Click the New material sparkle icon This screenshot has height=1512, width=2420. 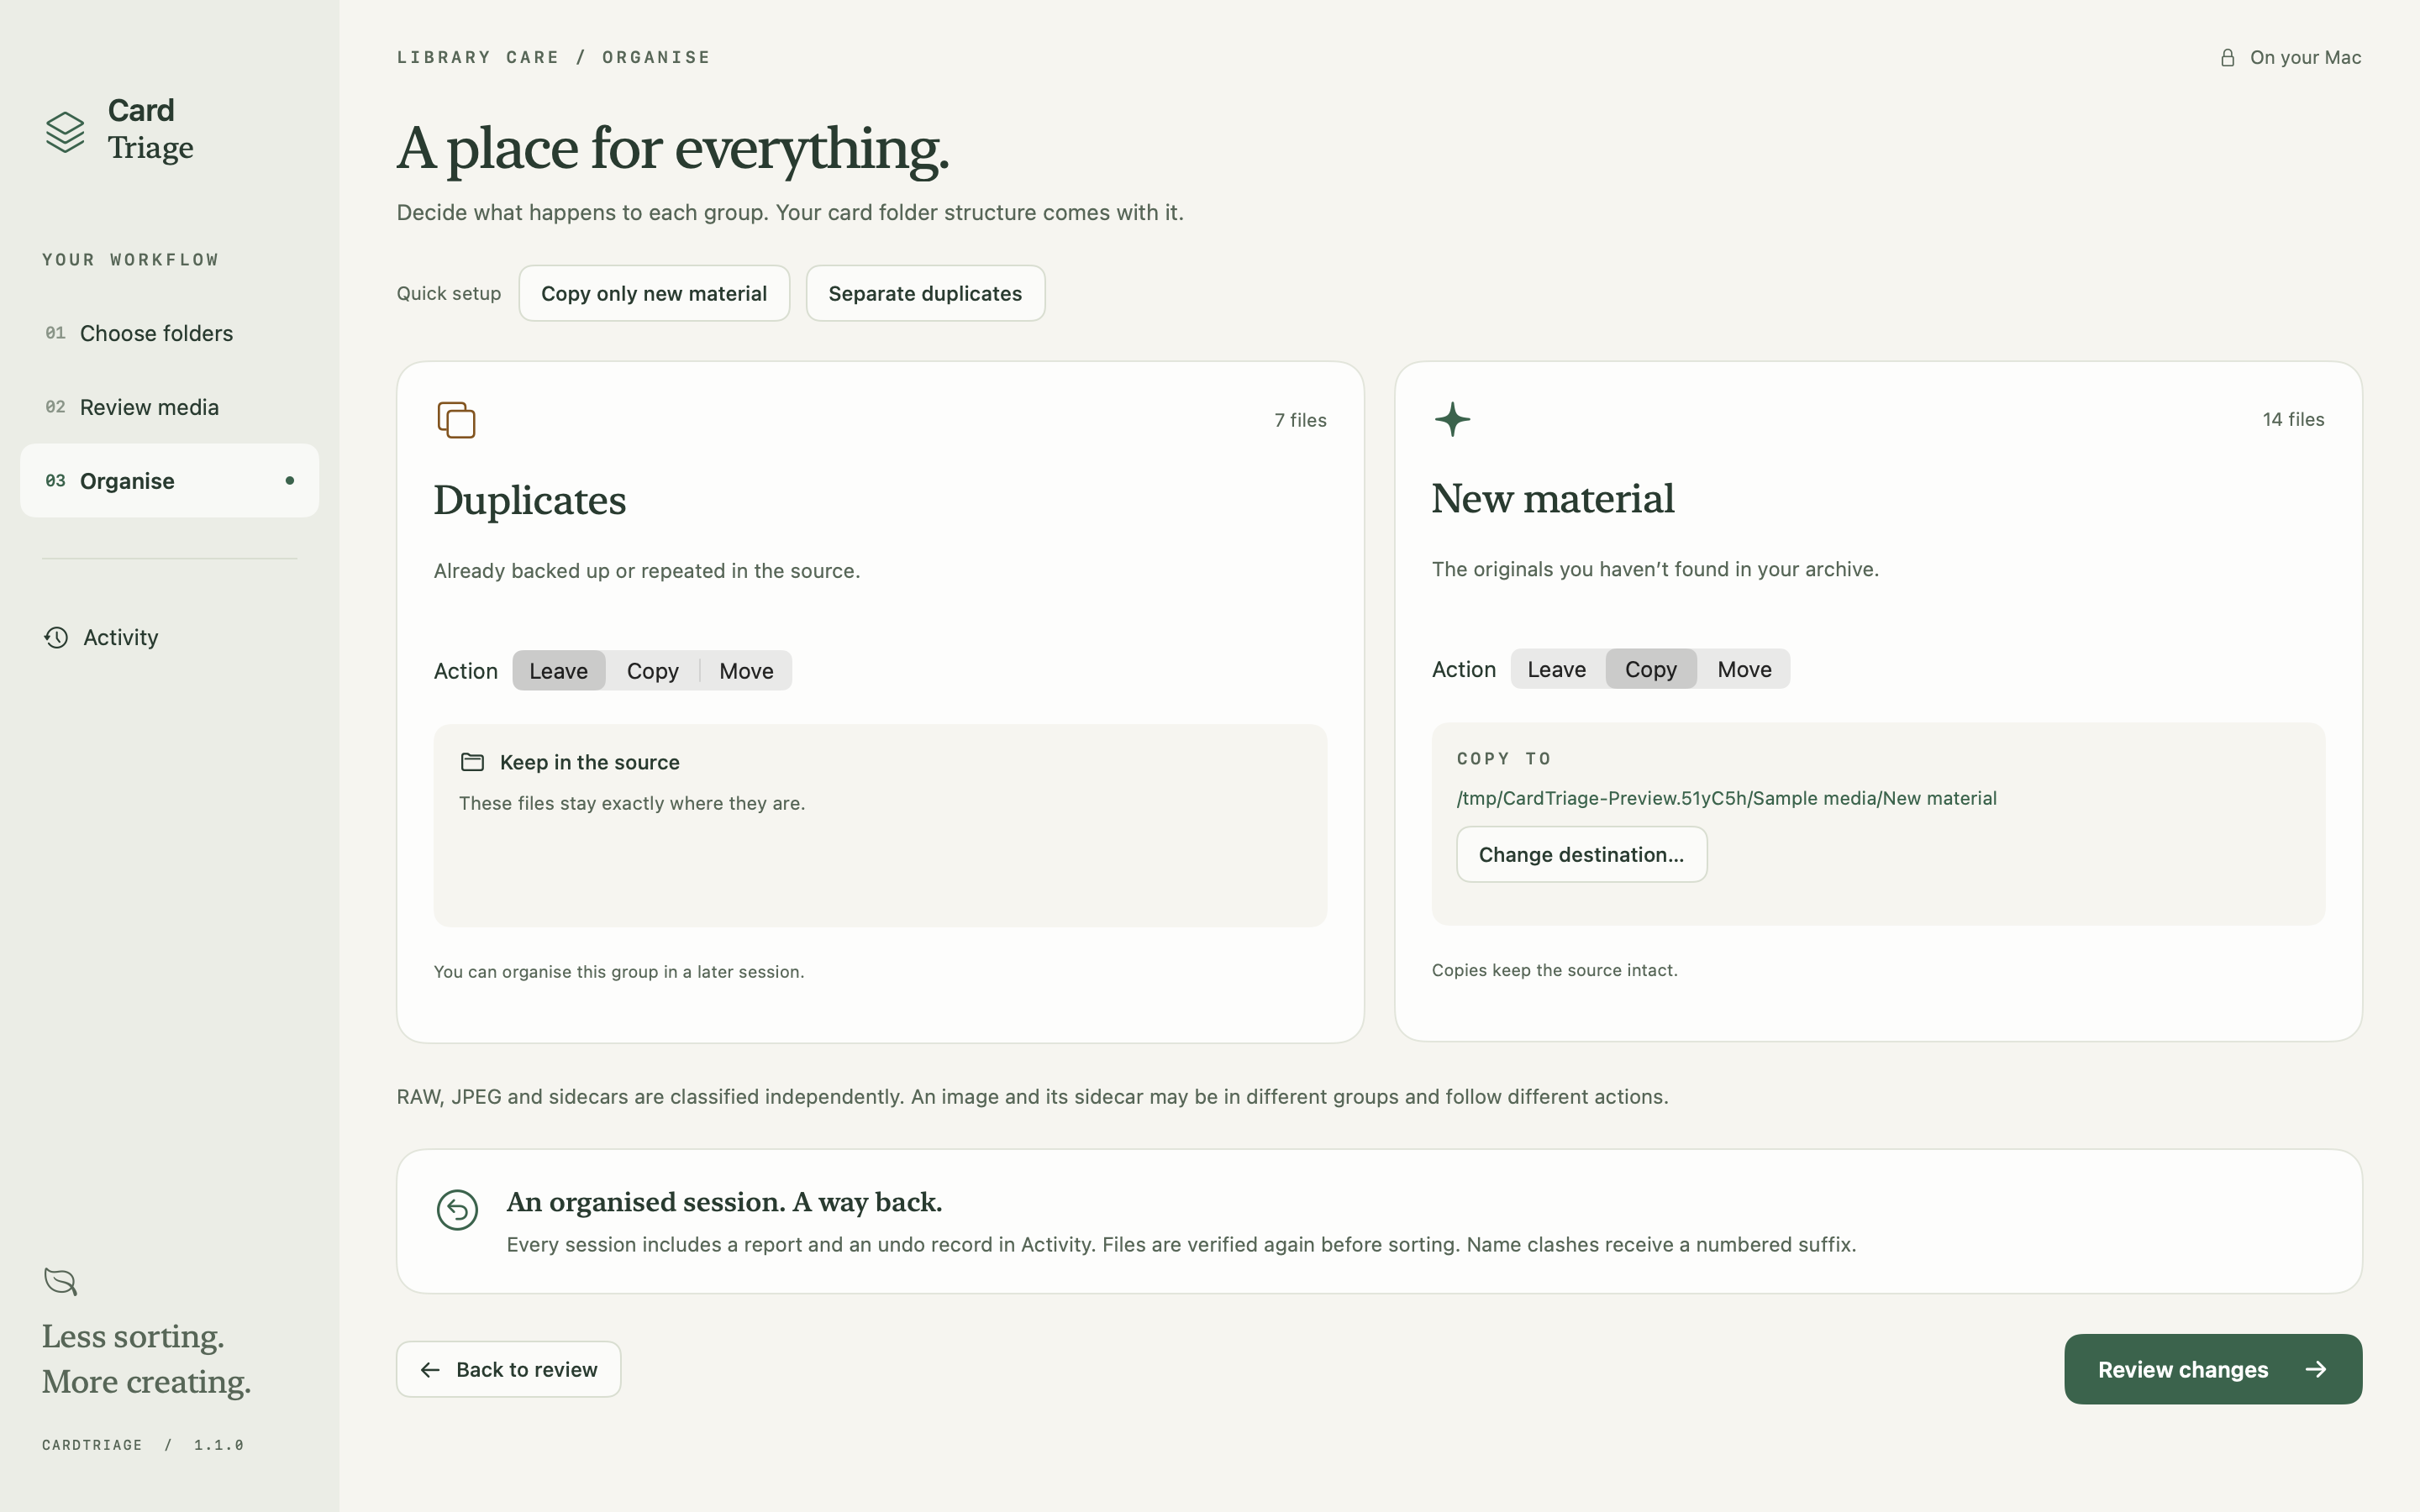1452,419
